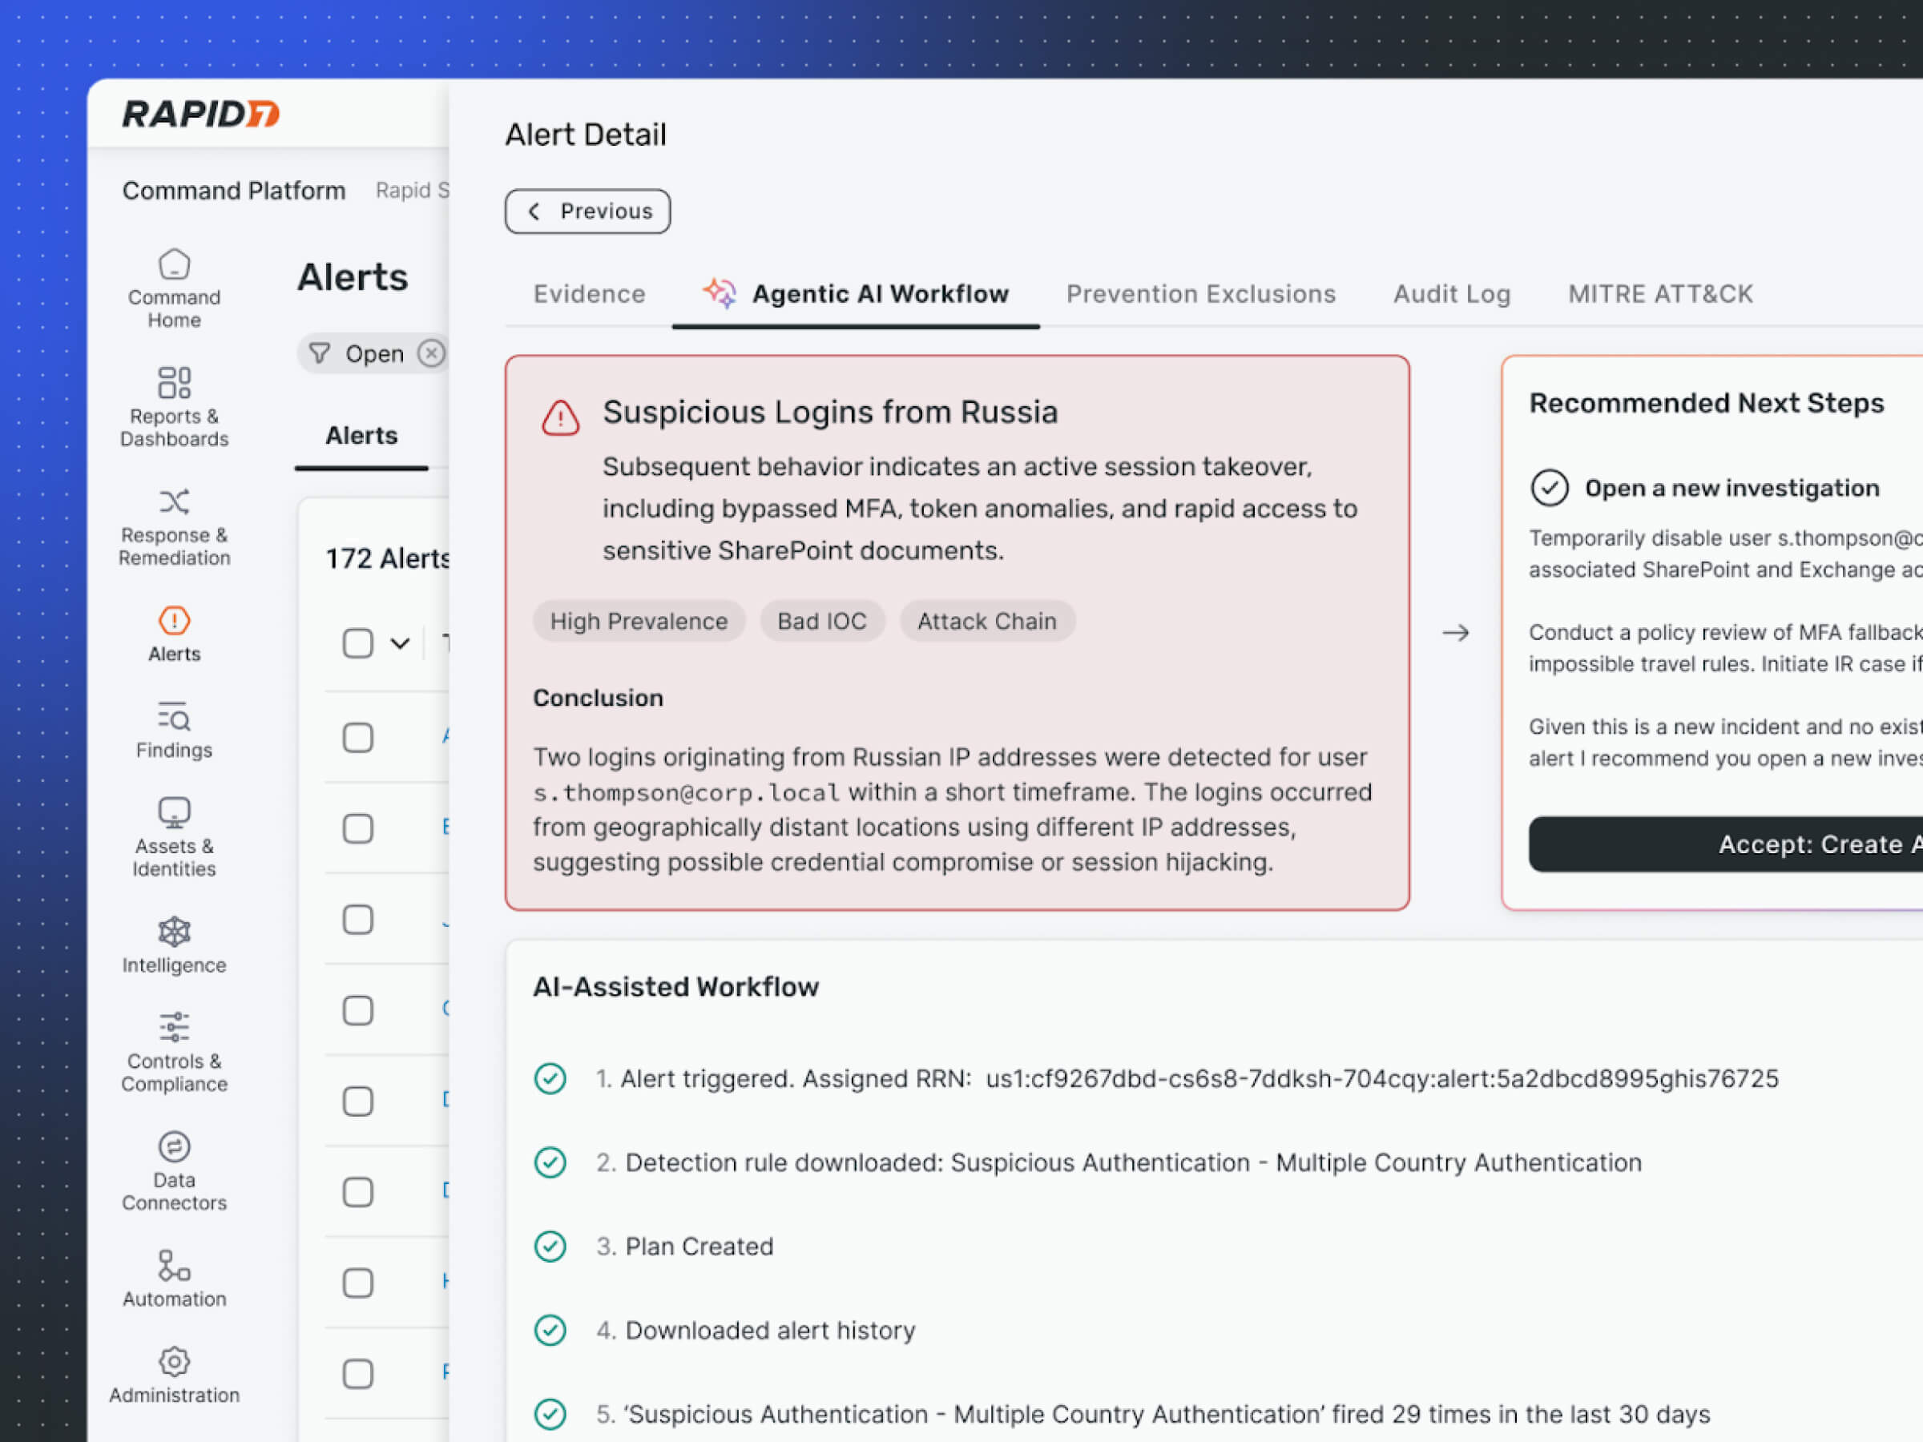Open the MITRE ATT&CK tab
1923x1442 pixels.
(x=1659, y=294)
